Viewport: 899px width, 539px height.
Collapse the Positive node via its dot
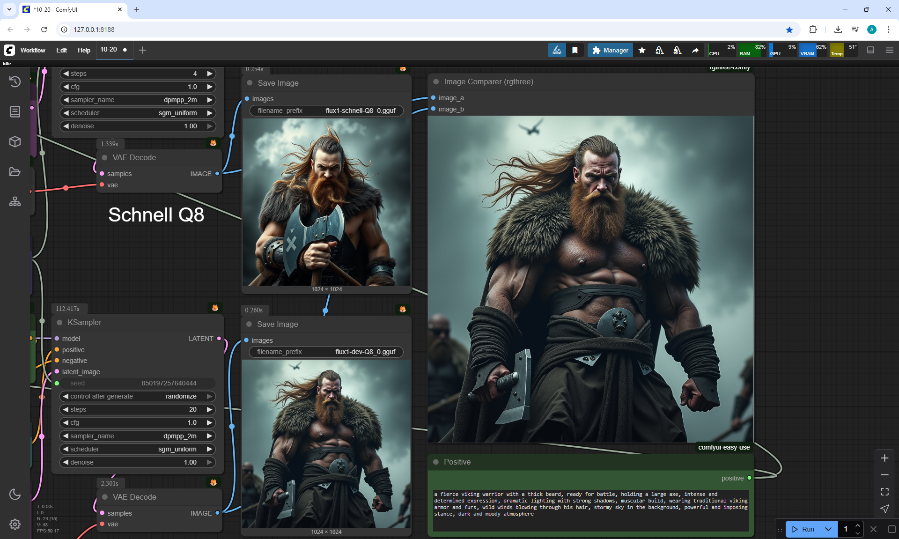tap(436, 462)
